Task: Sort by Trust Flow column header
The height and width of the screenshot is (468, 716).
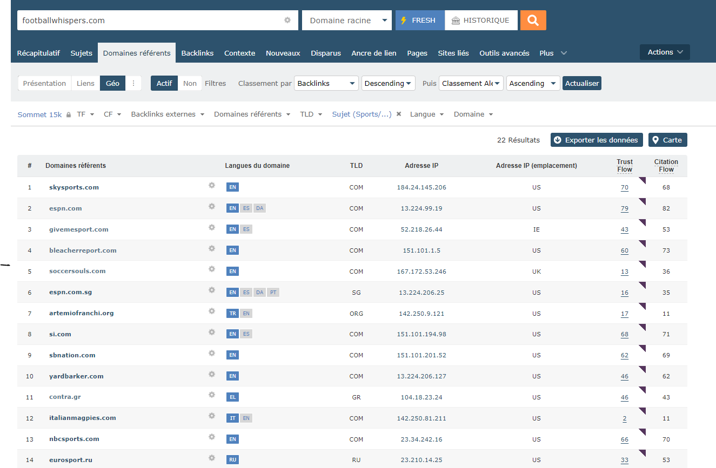Action: point(625,165)
